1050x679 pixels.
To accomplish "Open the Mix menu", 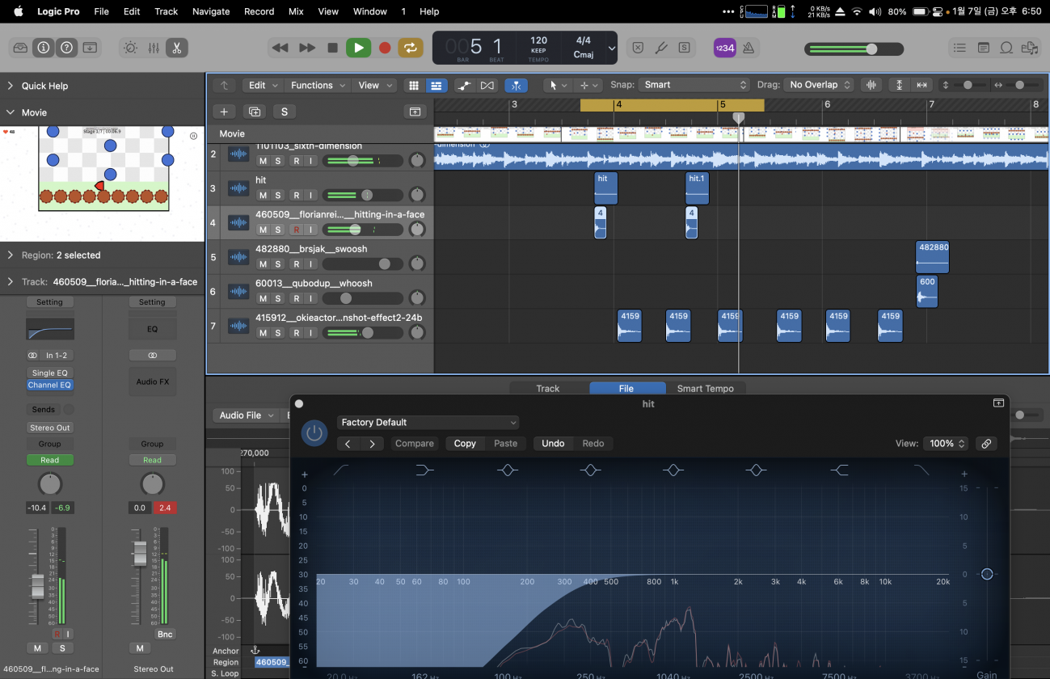I will point(296,11).
